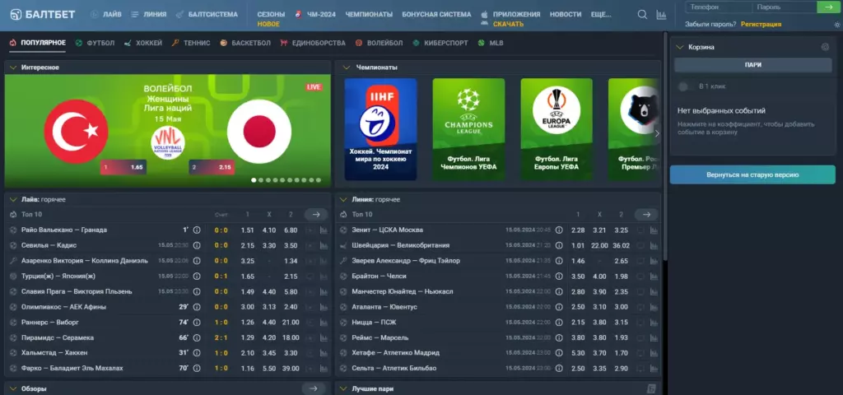Select first carousel dot in banner
This screenshot has width=843, height=395.
pos(254,180)
